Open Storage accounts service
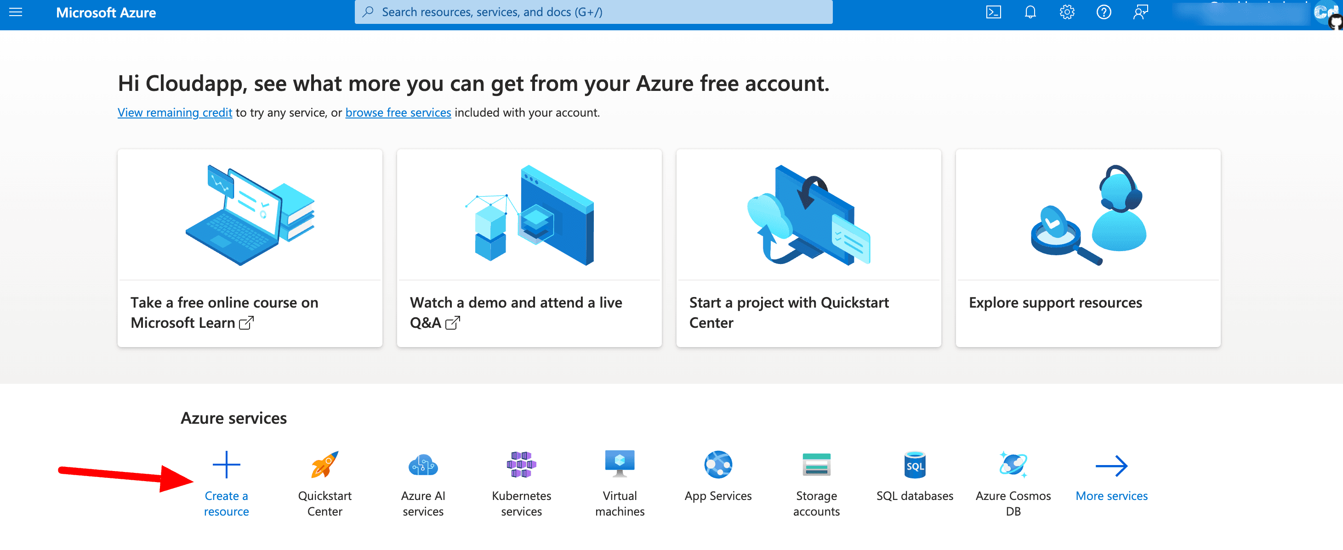 click(816, 465)
